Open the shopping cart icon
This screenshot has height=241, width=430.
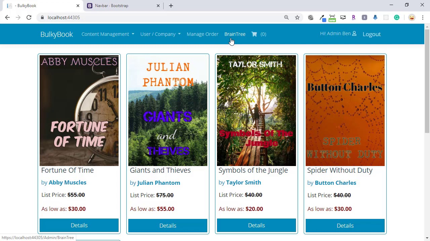coord(254,34)
